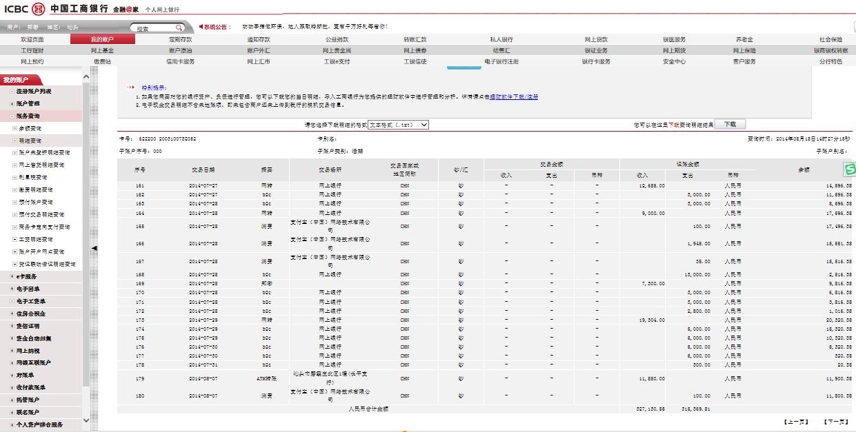Click the system announcement speaker icon
Screen dimensions: 856x432
(201, 27)
